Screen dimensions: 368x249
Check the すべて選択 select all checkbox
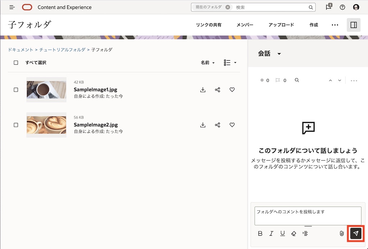pos(16,63)
